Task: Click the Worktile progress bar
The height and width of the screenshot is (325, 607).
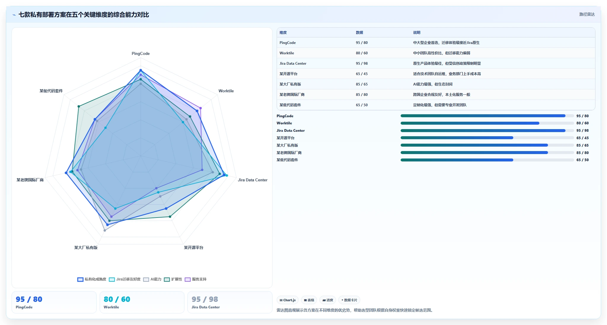Action: [x=487, y=123]
